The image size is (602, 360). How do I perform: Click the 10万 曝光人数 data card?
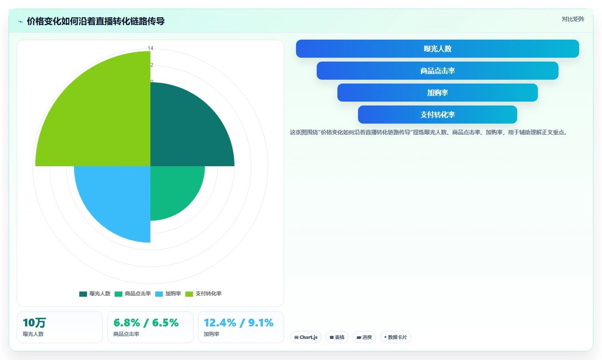[x=60, y=327]
